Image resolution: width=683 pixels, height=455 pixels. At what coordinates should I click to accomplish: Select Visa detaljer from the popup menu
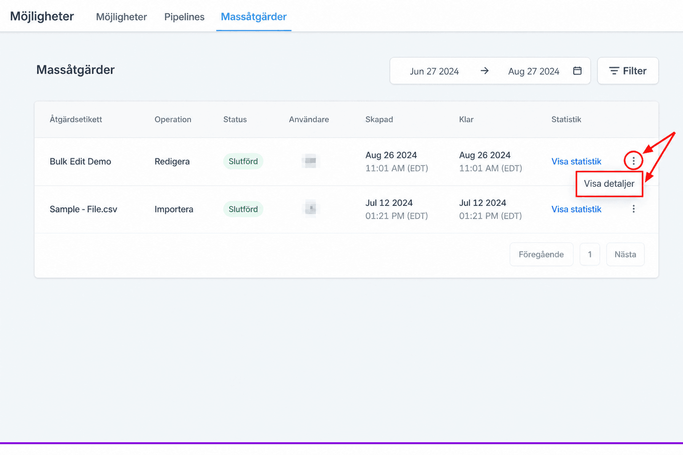pyautogui.click(x=609, y=184)
